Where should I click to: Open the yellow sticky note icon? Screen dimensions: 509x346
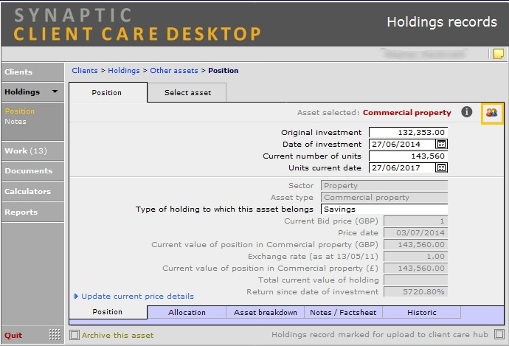tap(498, 54)
